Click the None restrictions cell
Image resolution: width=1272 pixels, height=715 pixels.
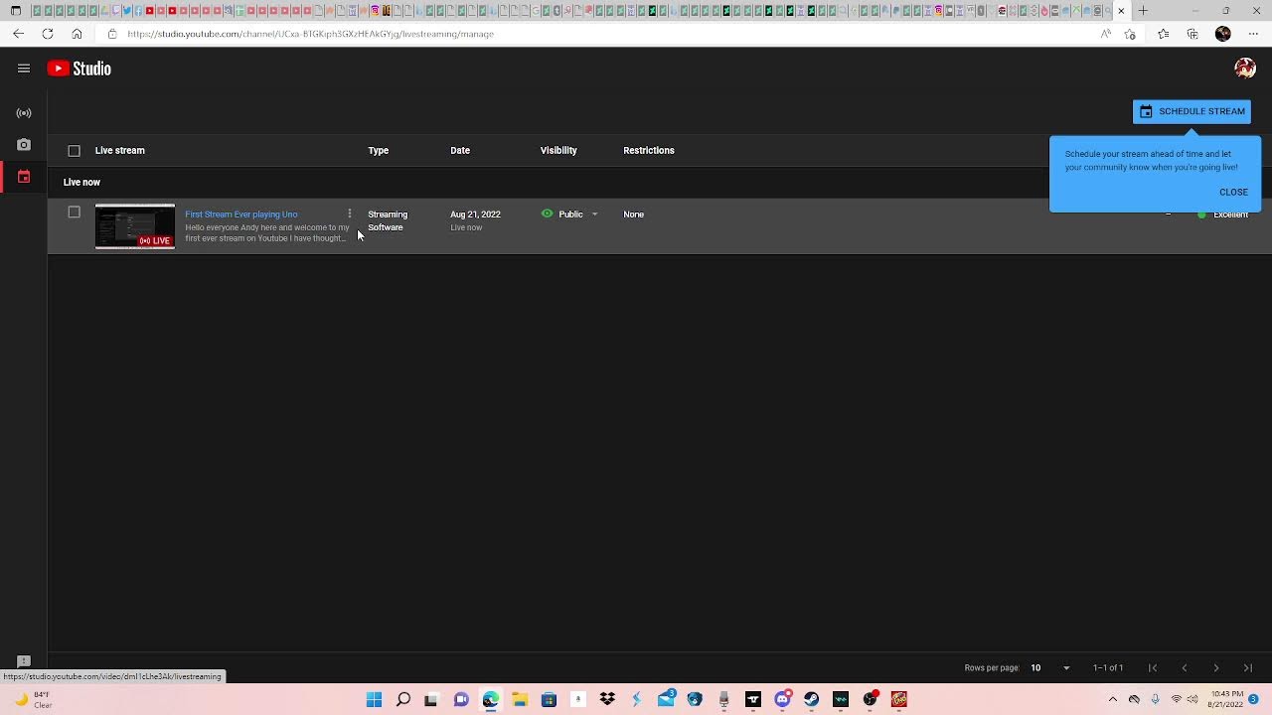coord(634,214)
